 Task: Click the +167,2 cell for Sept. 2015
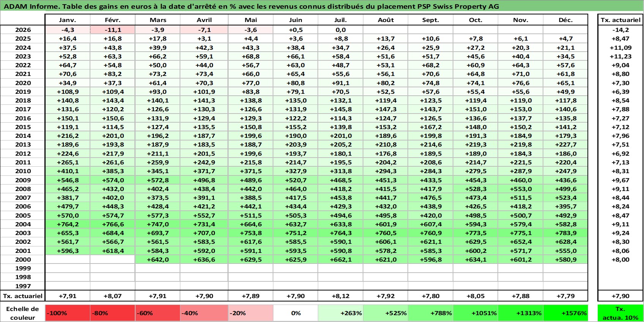pos(431,127)
